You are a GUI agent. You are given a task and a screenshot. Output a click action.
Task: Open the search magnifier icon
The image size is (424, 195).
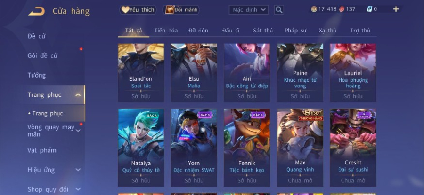pyautogui.click(x=279, y=10)
